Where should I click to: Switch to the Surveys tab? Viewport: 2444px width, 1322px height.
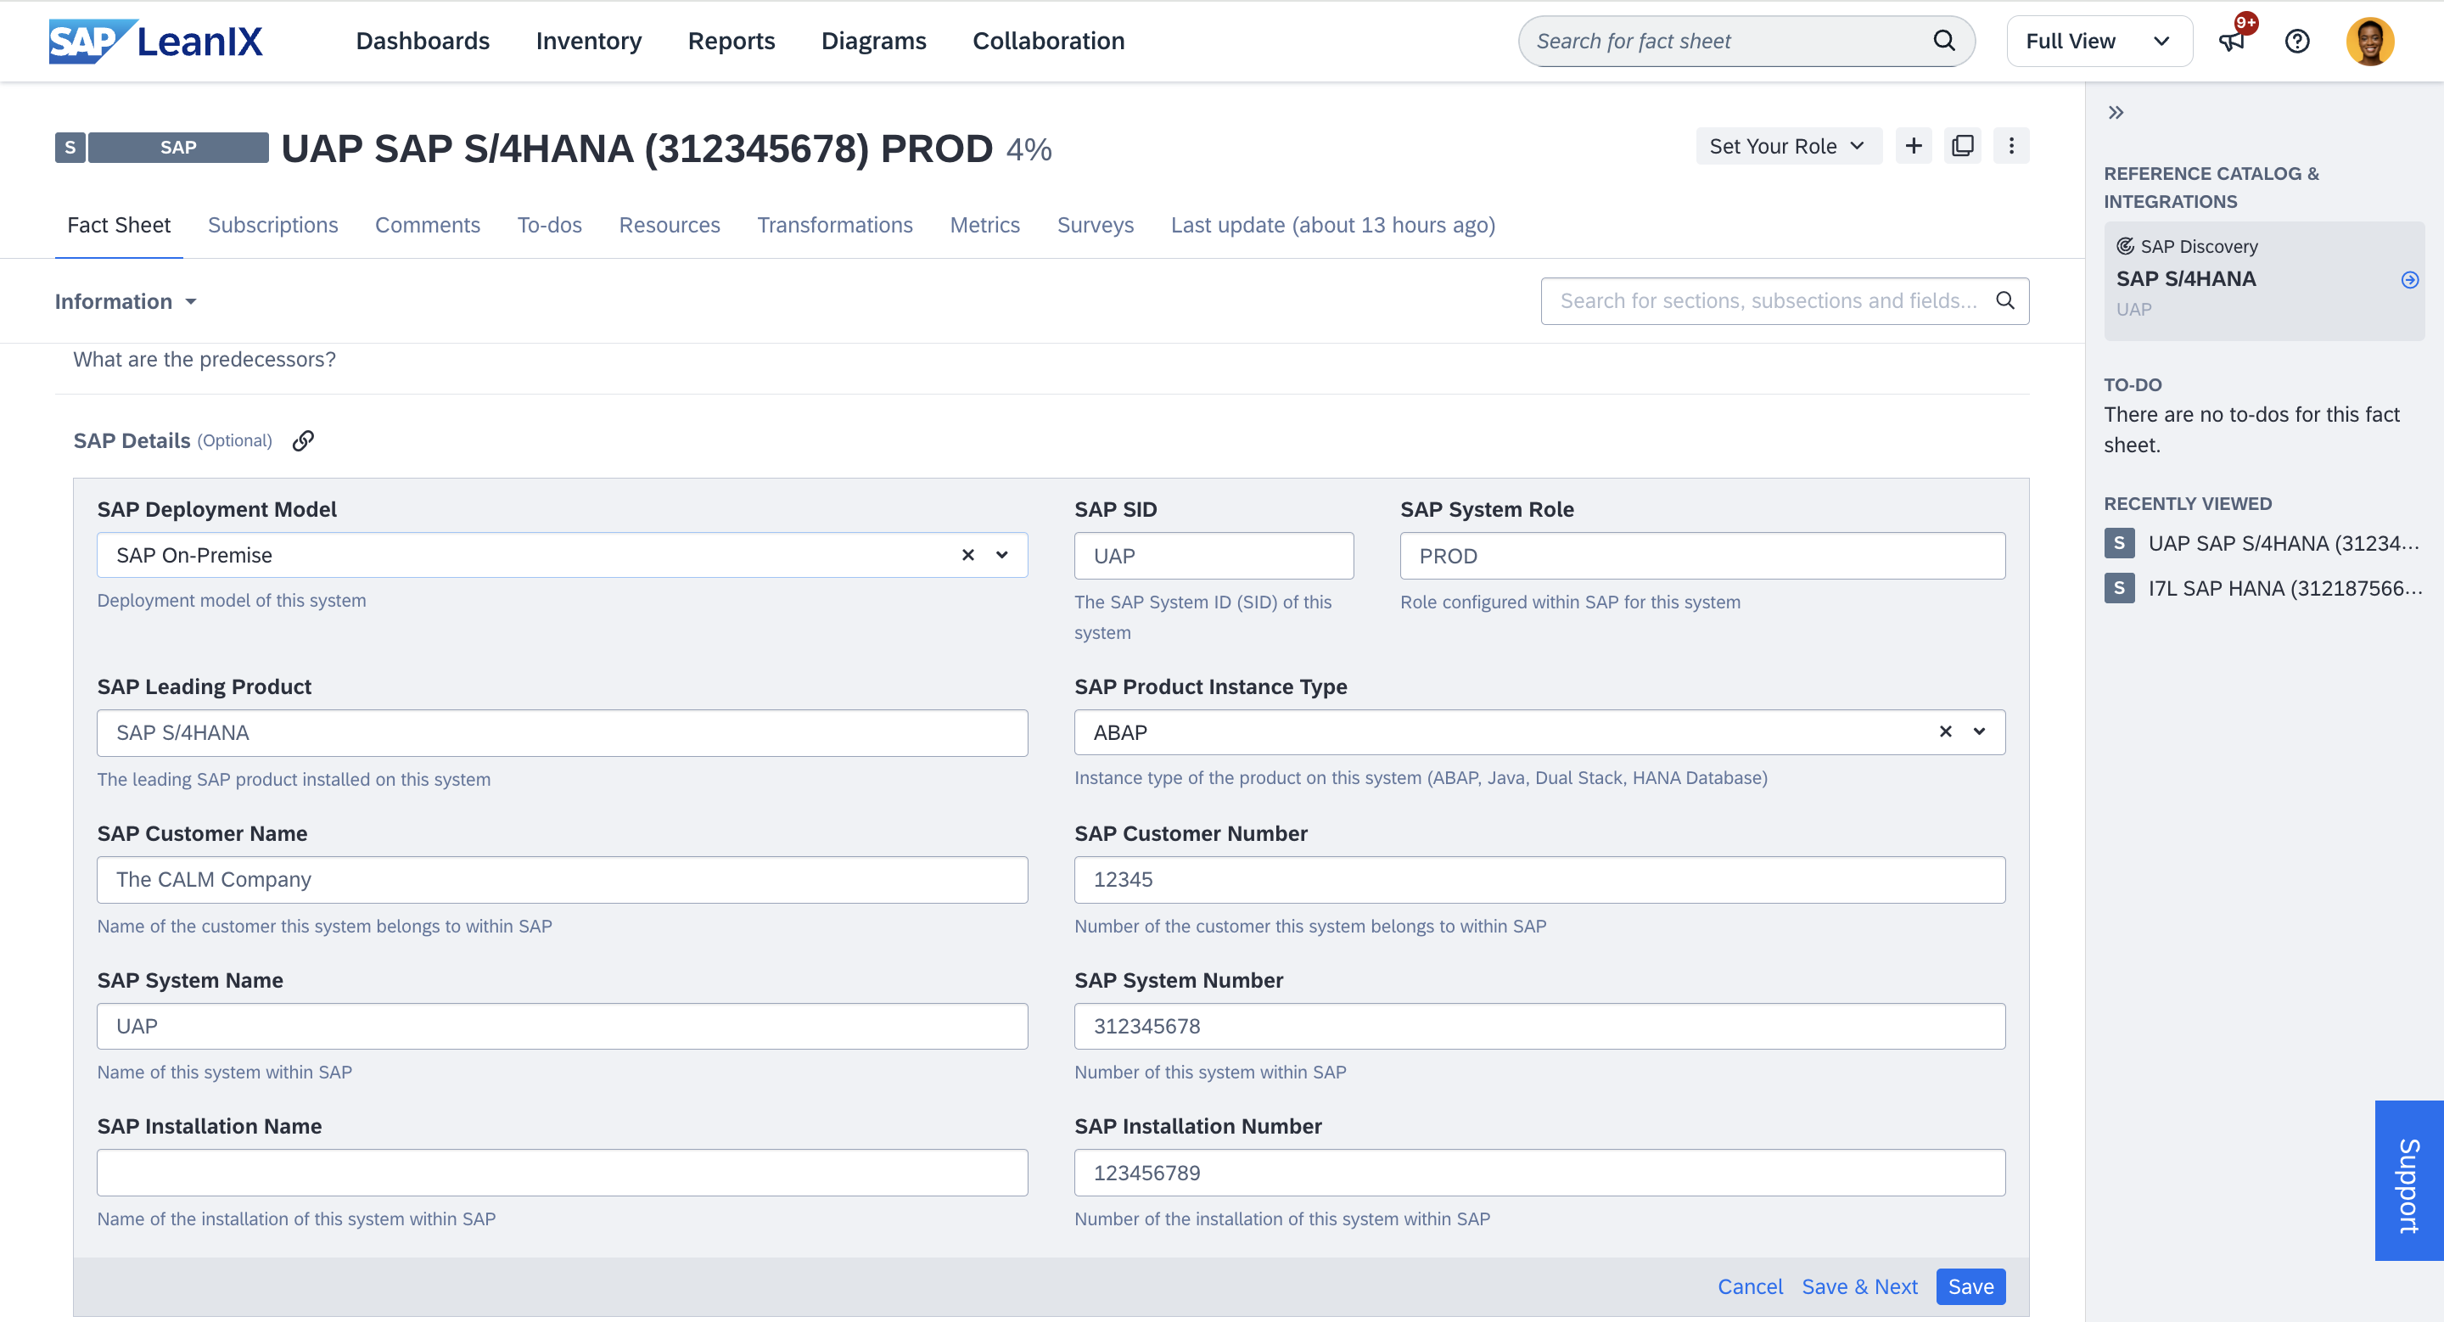click(1095, 225)
